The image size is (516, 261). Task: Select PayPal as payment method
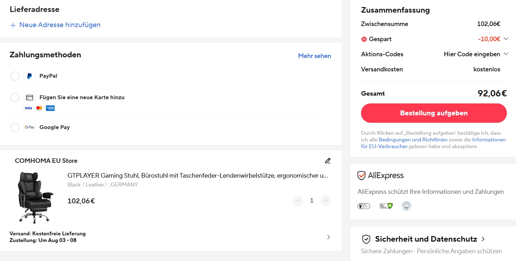tap(15, 76)
